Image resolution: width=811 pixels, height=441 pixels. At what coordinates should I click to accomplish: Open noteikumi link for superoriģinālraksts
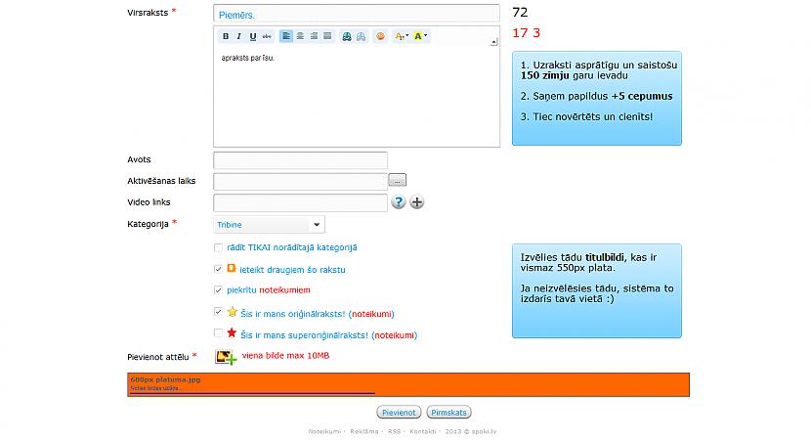pyautogui.click(x=394, y=335)
